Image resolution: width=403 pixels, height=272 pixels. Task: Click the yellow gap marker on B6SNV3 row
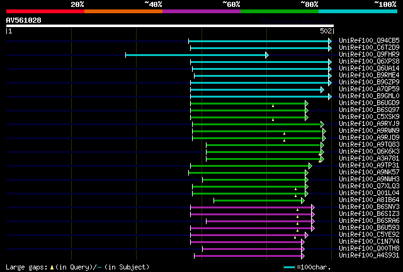(x=297, y=210)
